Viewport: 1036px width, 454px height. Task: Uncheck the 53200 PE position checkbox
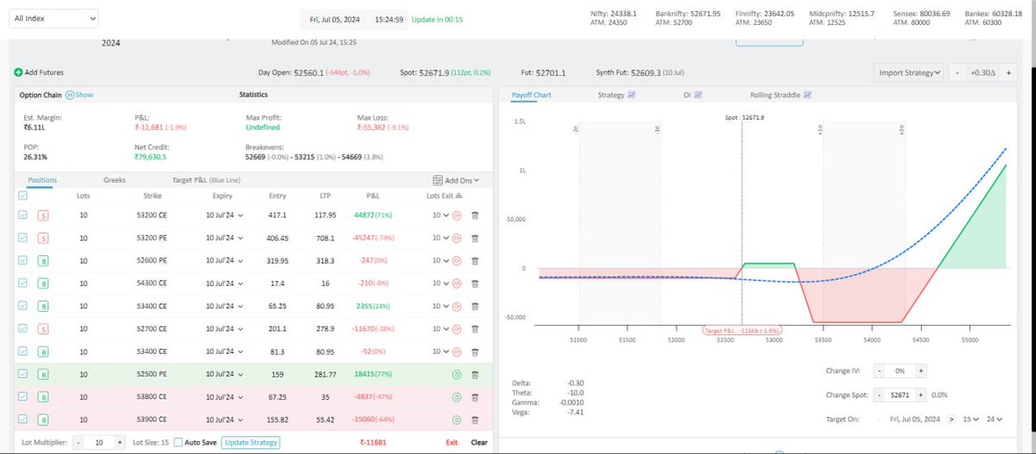[22, 238]
